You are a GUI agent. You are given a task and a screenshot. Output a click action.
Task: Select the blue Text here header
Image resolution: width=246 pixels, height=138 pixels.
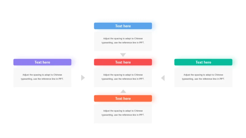[123, 26]
